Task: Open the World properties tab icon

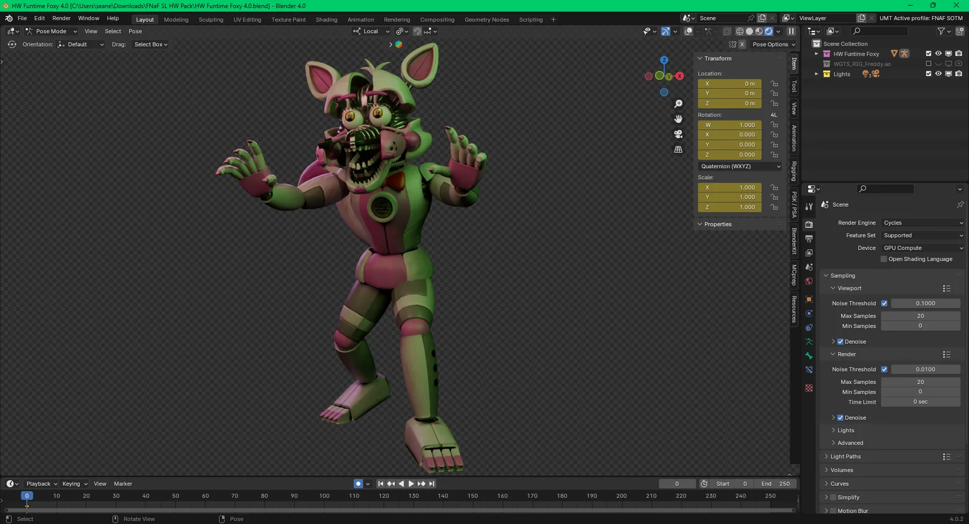Action: (x=809, y=281)
